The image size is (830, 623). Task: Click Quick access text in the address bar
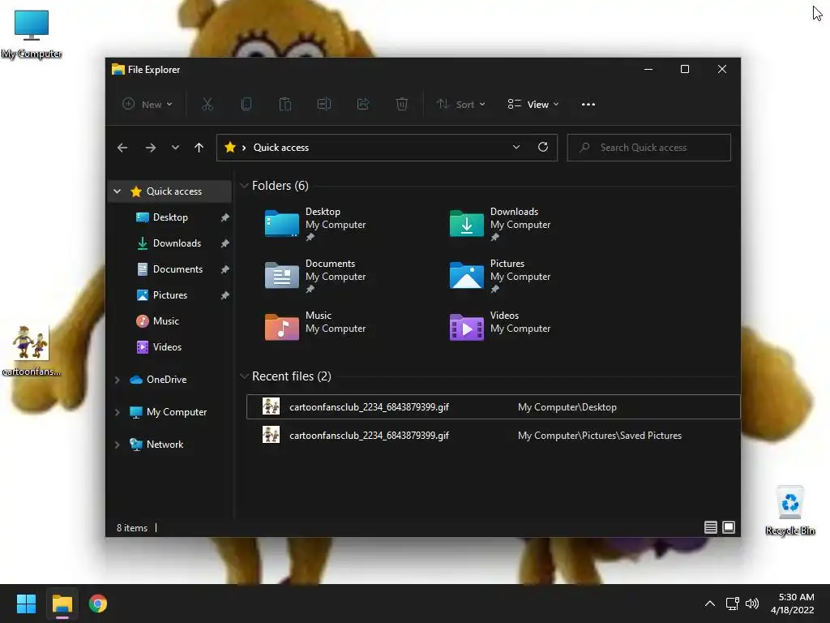[281, 148]
